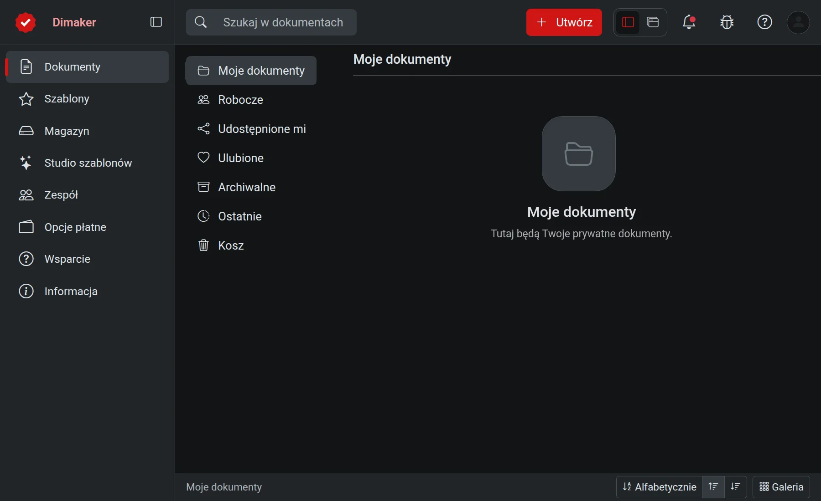Open Dokumenty in the main sidebar
Viewport: 821px width, 501px height.
click(87, 67)
